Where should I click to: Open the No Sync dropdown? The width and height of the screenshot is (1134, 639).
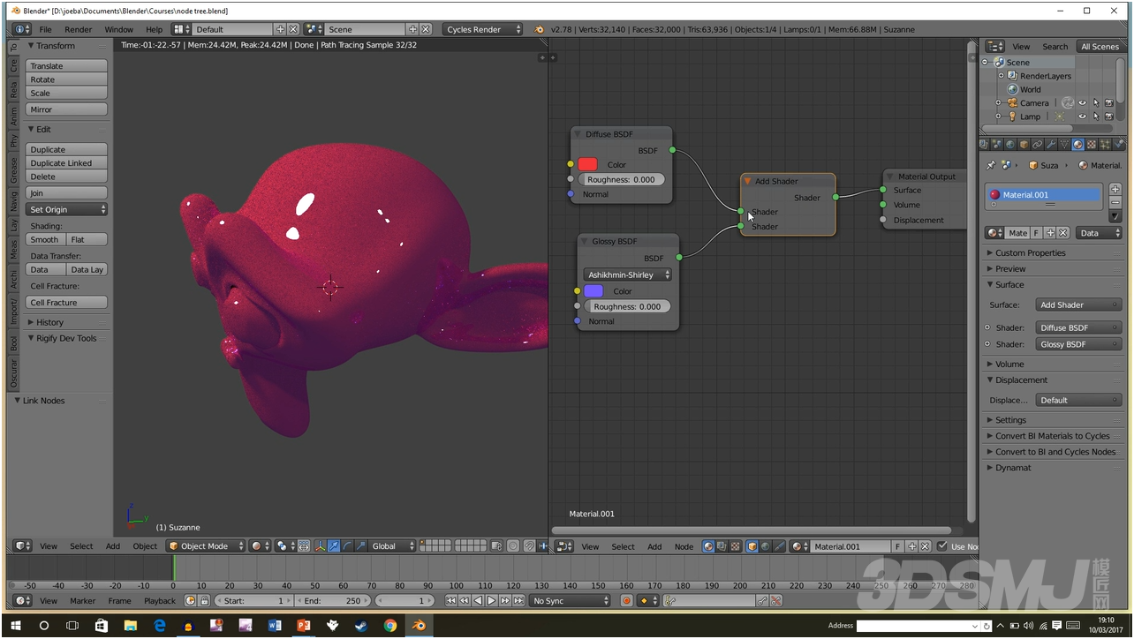(570, 601)
